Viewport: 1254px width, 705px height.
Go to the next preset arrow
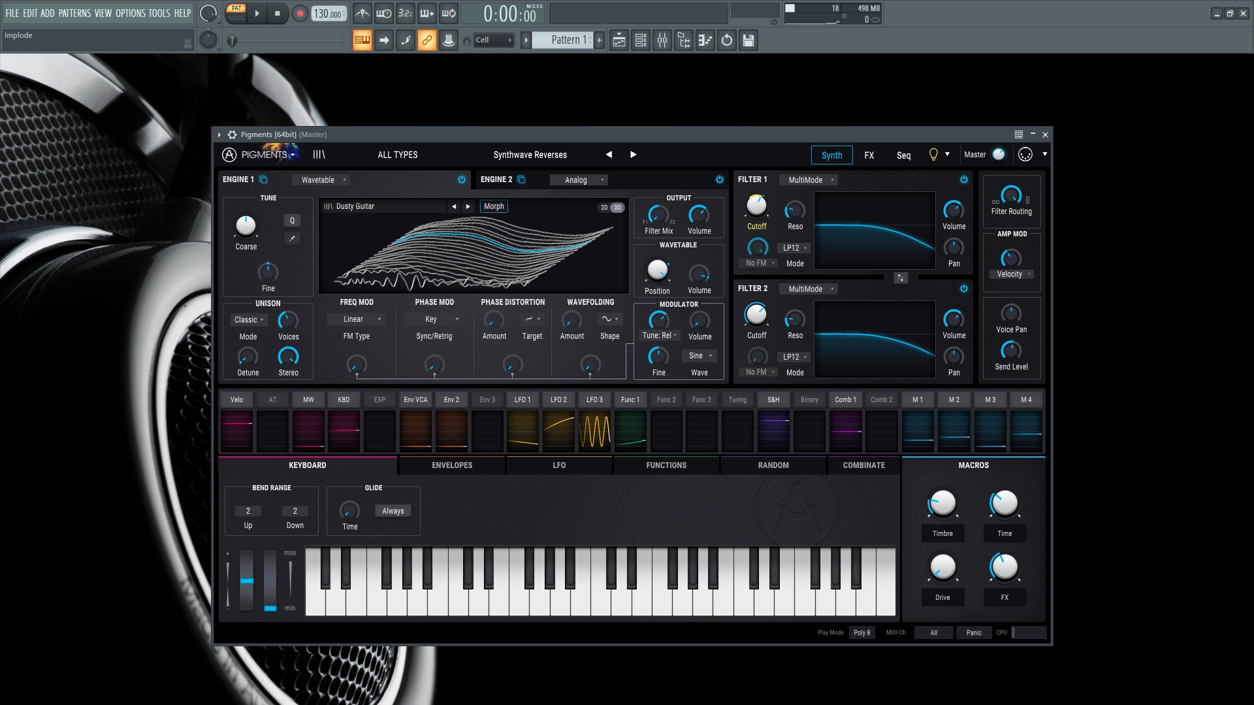tap(633, 155)
